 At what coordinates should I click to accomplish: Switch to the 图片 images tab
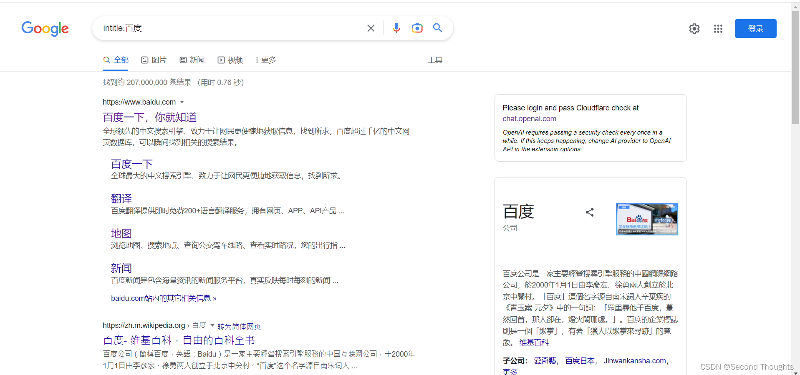click(x=154, y=60)
